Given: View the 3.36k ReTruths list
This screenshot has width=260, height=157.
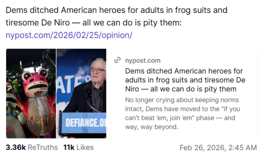Looking at the screenshot, I should click(32, 148).
